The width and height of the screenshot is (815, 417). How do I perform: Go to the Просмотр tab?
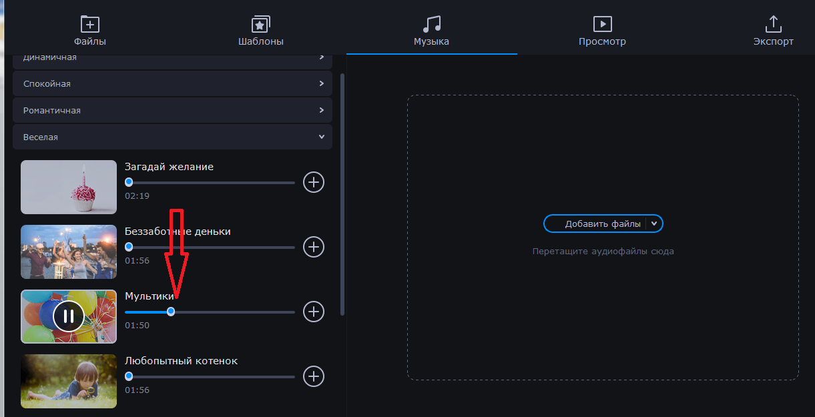point(602,31)
